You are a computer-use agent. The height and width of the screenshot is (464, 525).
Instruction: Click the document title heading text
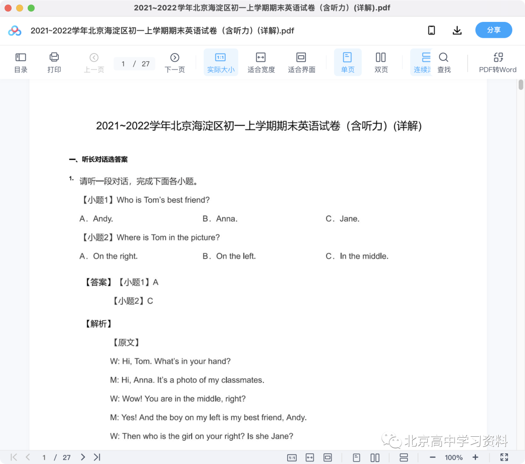coord(259,126)
